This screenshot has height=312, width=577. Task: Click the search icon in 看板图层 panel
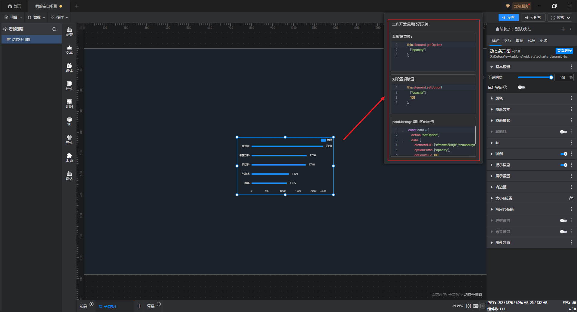click(54, 29)
